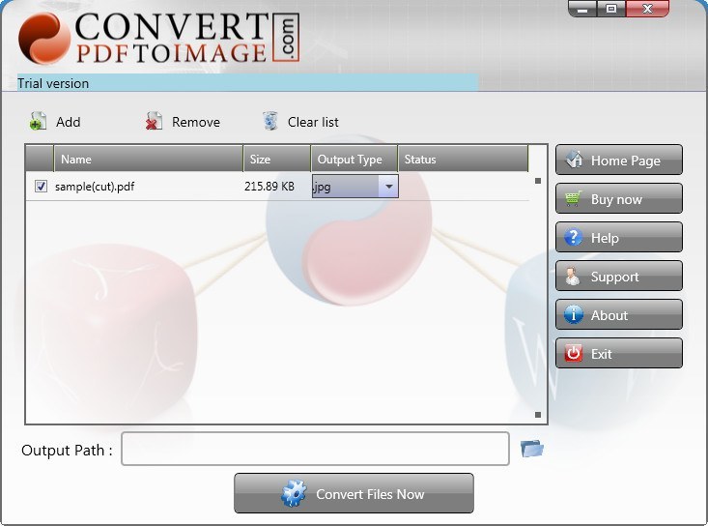Close the window with red X
The height and width of the screenshot is (526, 708).
[x=647, y=9]
